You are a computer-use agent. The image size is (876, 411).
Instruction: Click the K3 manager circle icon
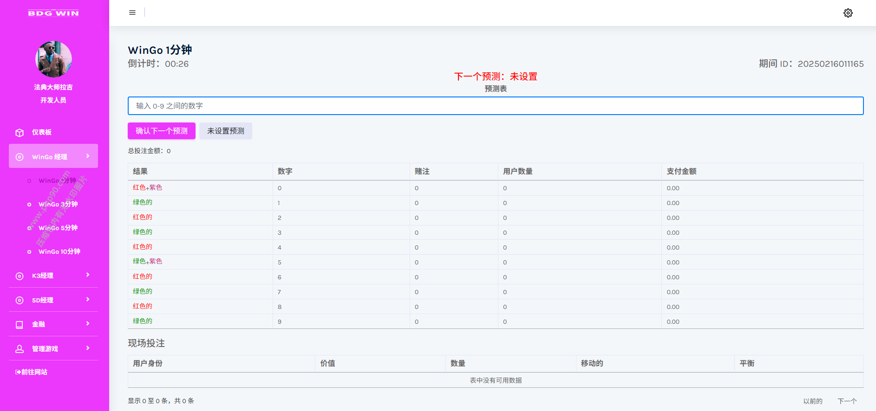20,276
